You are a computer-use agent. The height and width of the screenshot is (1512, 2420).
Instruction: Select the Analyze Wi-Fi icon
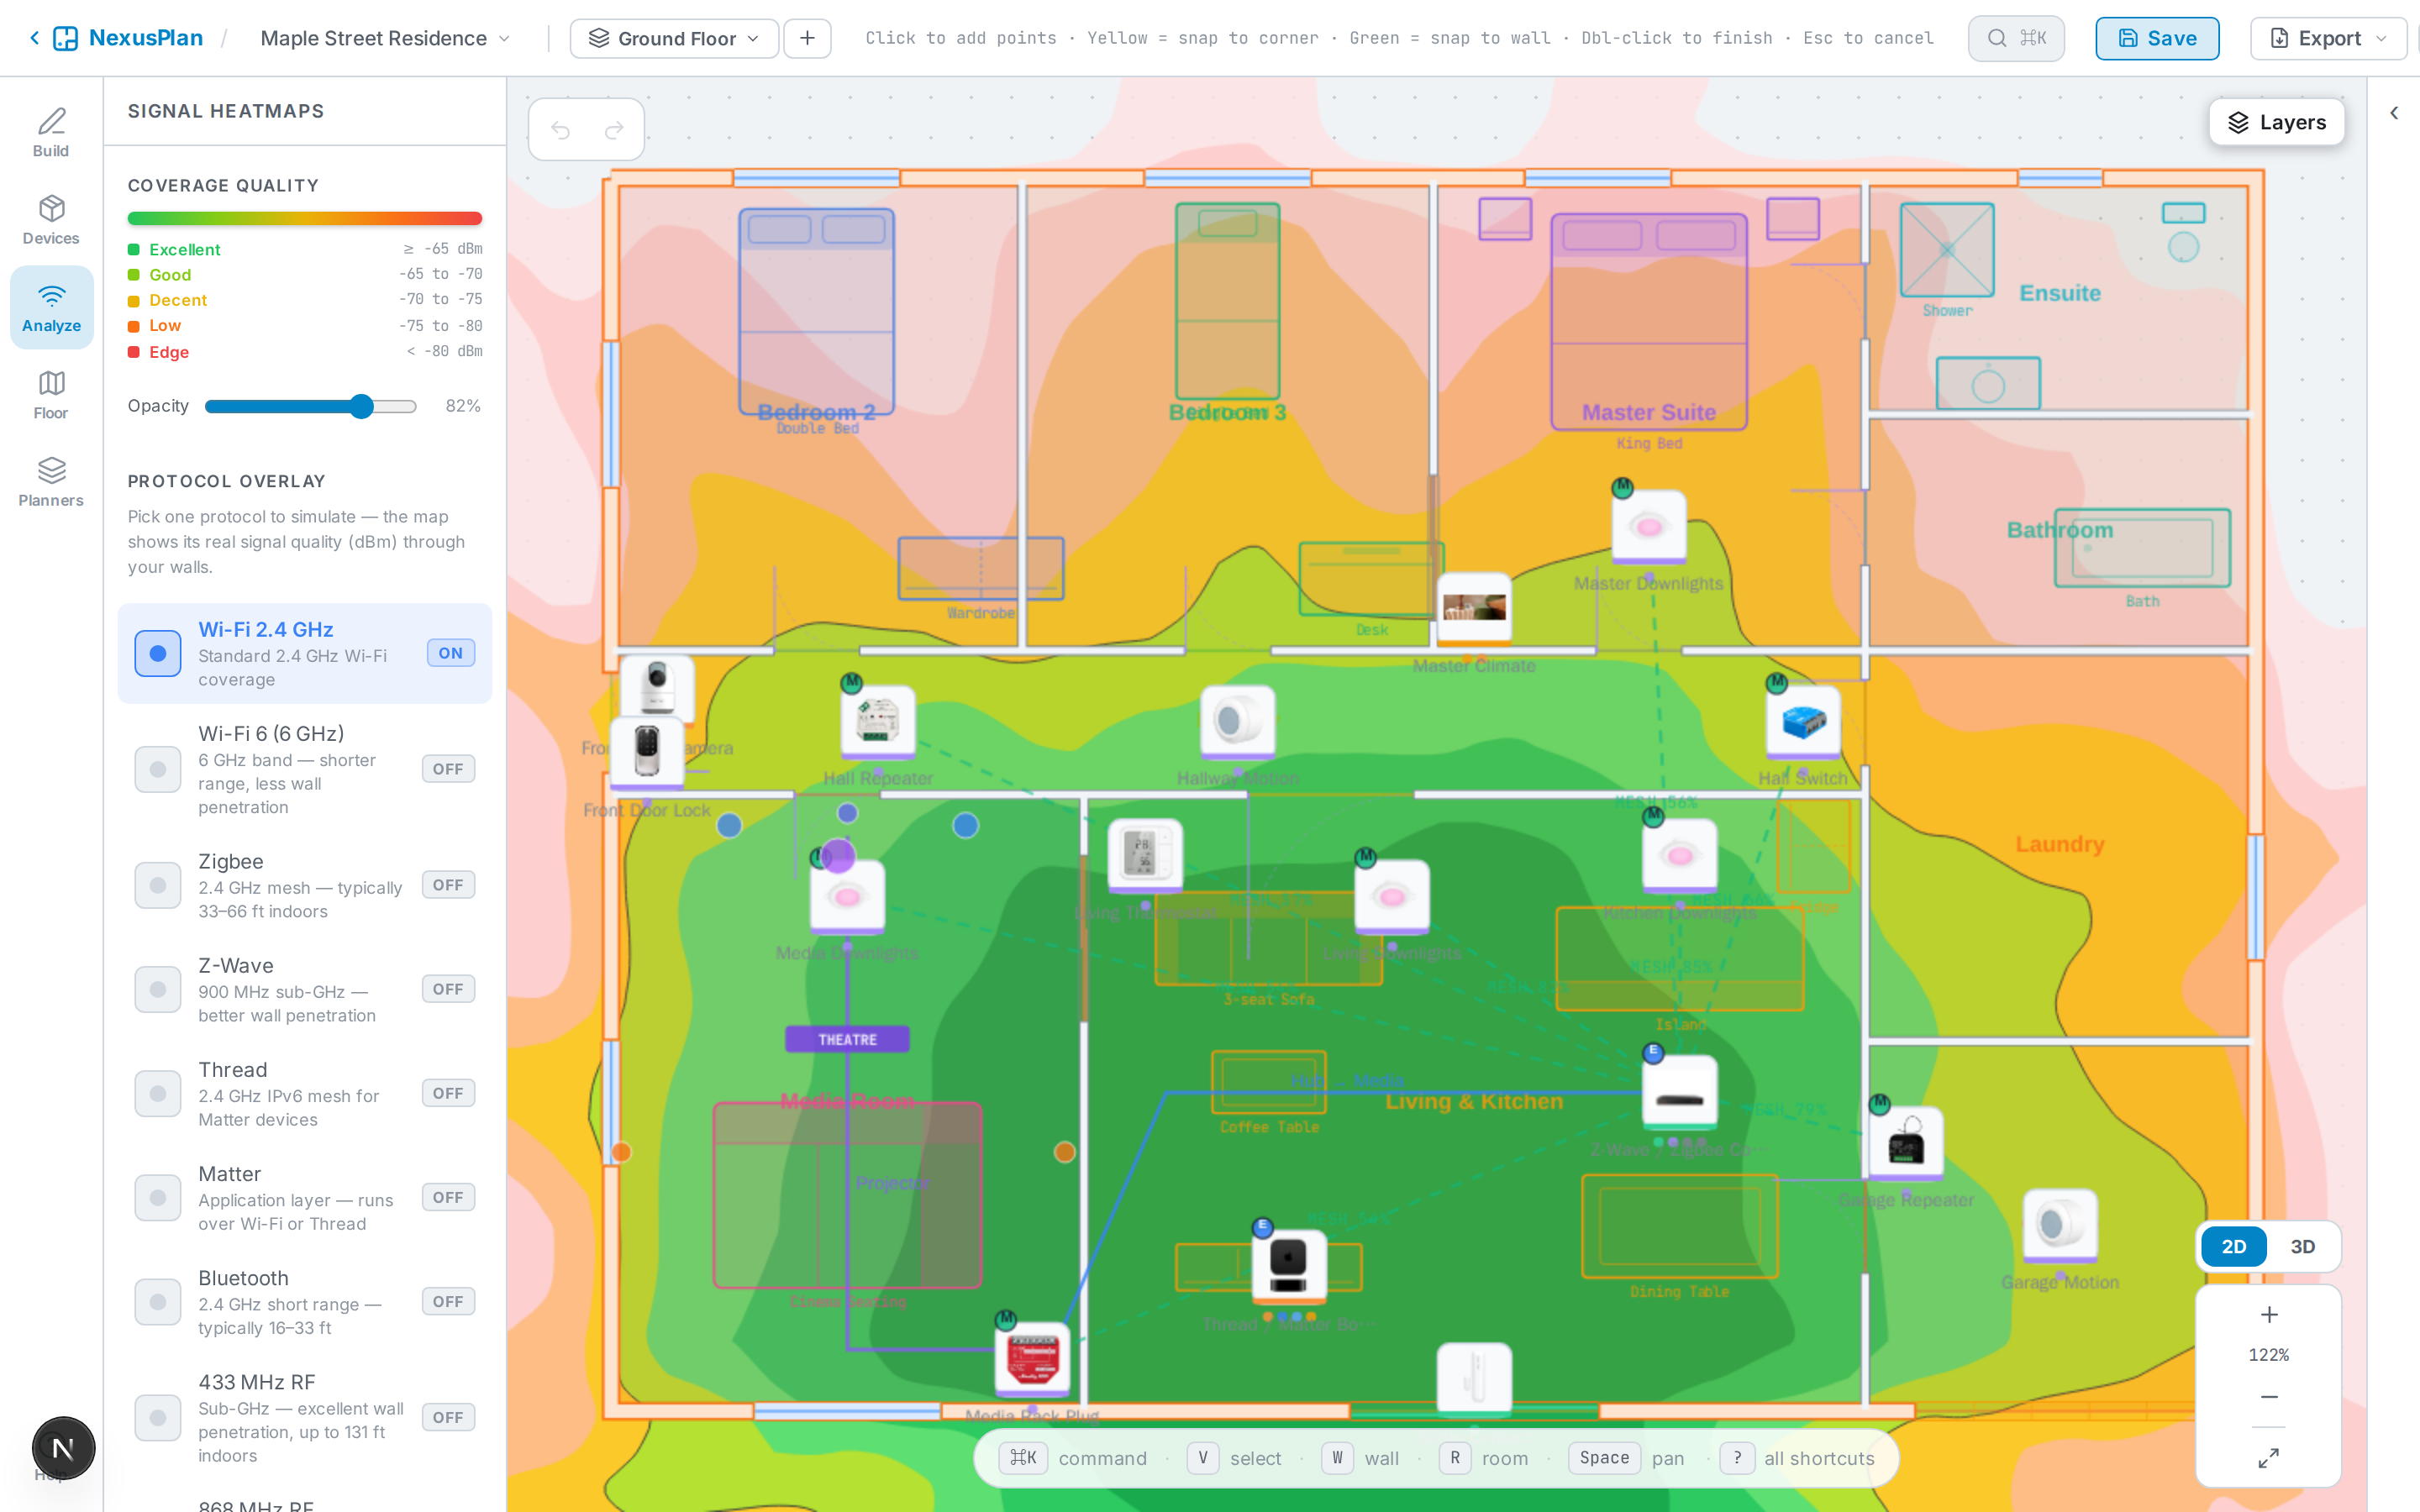(x=51, y=307)
